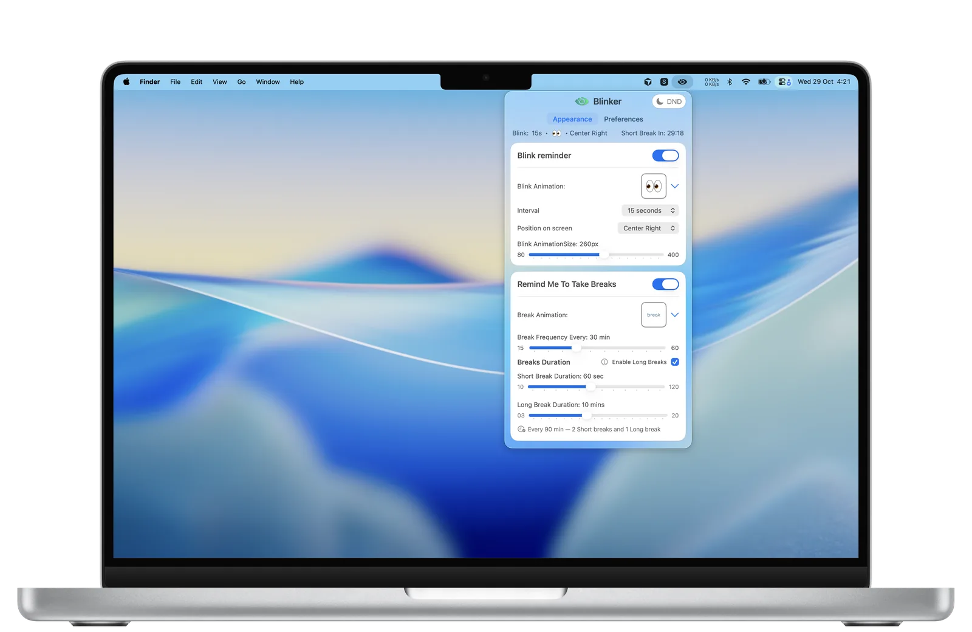This screenshot has height=632, width=972.
Task: Open the Go menu
Action: click(x=242, y=81)
